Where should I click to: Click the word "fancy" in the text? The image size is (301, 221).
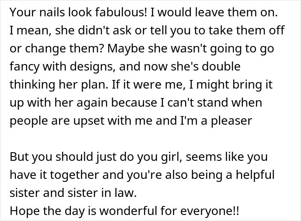(x=22, y=67)
